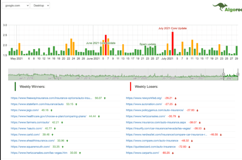The height and width of the screenshot is (160, 242).
Task: Click the July 2021 axis label
Action: pyautogui.click(x=167, y=59)
